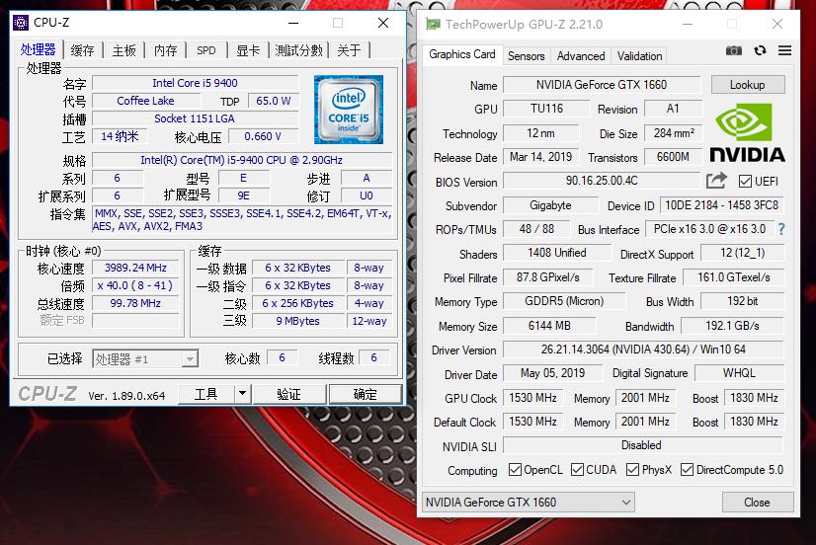Take a screenshot with GPU-Z camera icon
The height and width of the screenshot is (545, 816).
pos(734,50)
